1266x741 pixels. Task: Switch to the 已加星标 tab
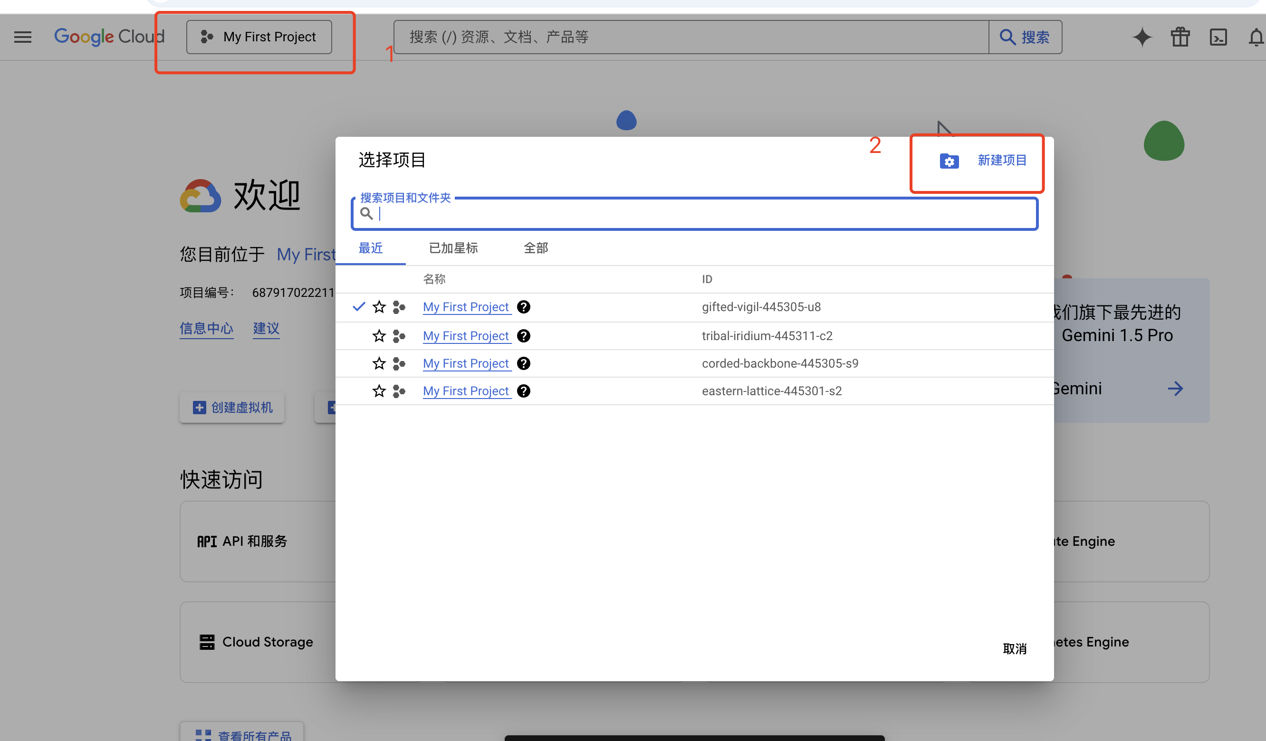pyautogui.click(x=453, y=248)
